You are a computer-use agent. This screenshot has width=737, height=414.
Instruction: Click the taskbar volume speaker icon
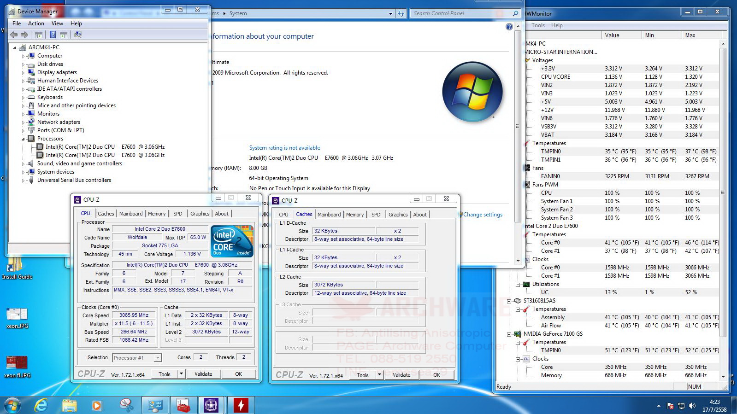(692, 406)
